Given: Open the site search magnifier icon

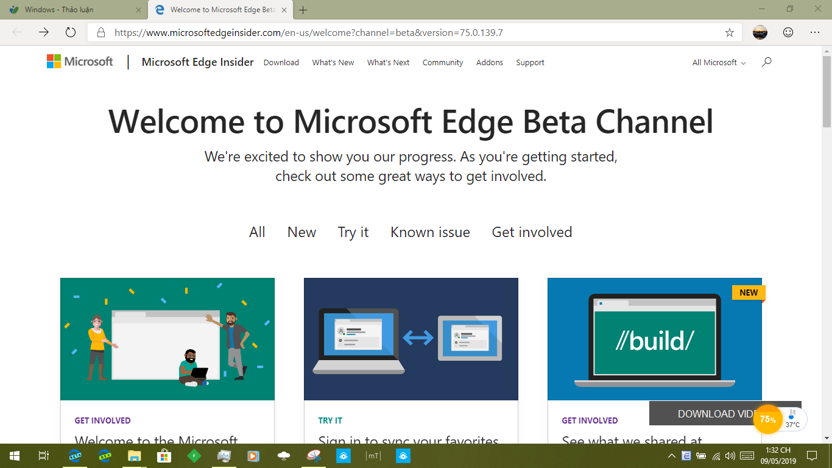Looking at the screenshot, I should click(767, 62).
